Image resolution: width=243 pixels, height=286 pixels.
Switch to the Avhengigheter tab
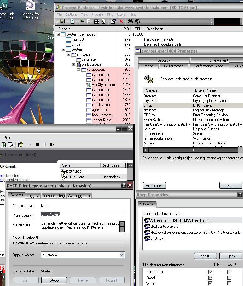coord(79,195)
